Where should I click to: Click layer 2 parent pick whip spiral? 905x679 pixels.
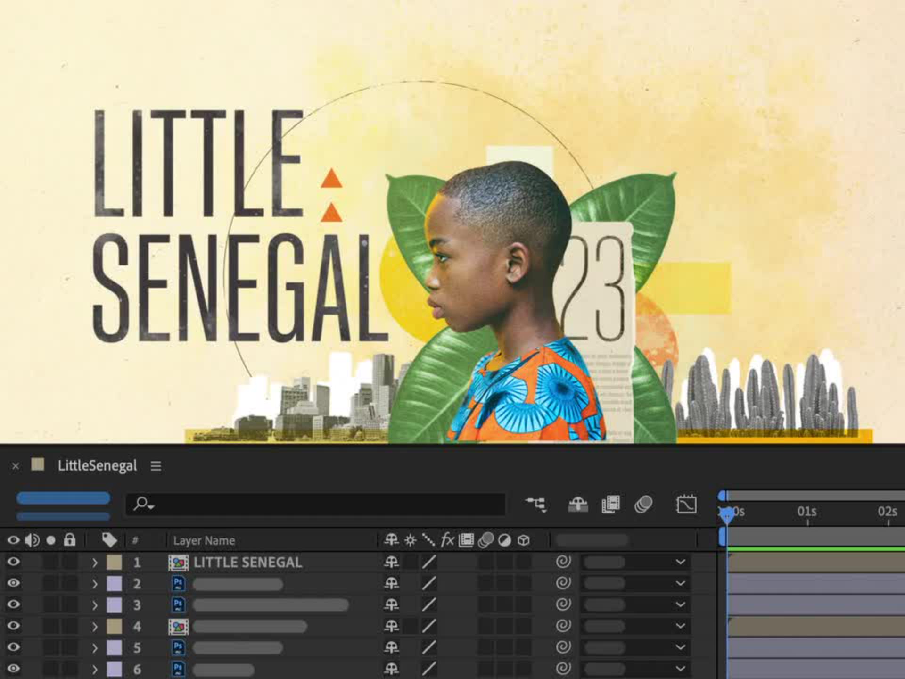click(x=563, y=583)
